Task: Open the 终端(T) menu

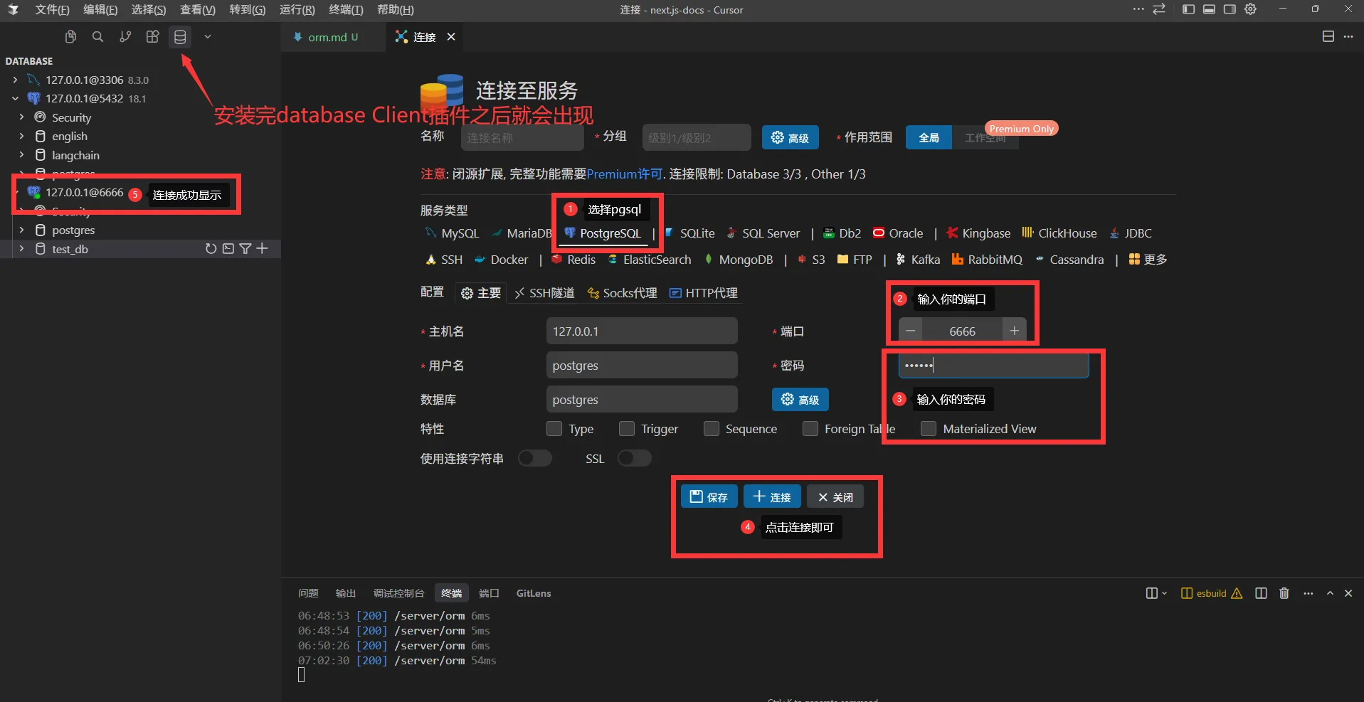Action: click(346, 10)
